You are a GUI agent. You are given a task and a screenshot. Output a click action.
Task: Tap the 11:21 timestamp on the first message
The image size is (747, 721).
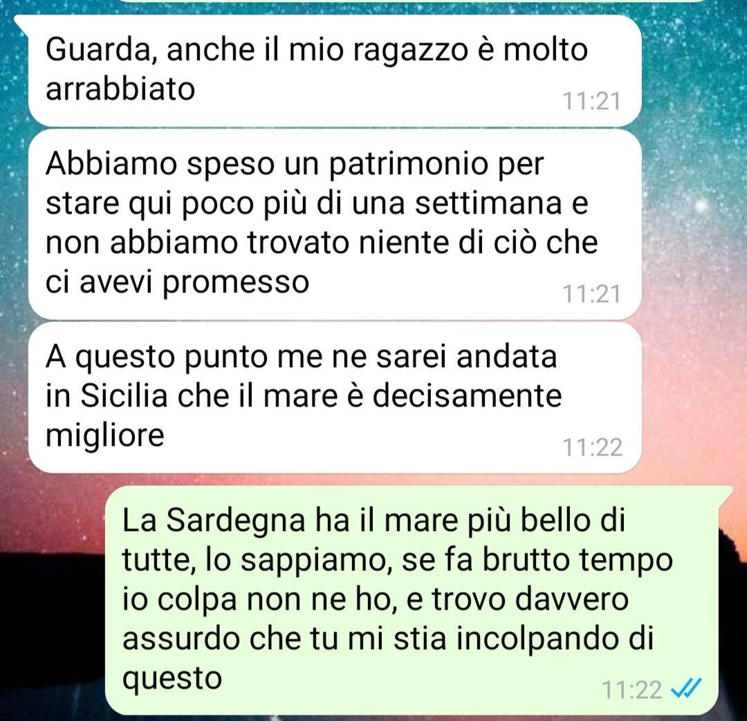tap(591, 101)
